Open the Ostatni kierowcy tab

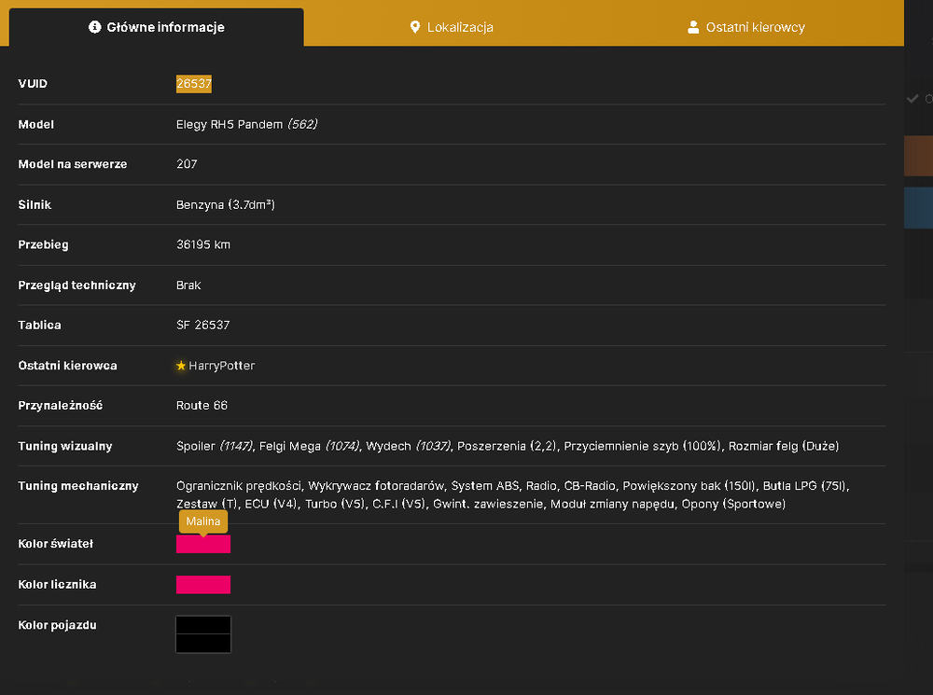pos(746,27)
